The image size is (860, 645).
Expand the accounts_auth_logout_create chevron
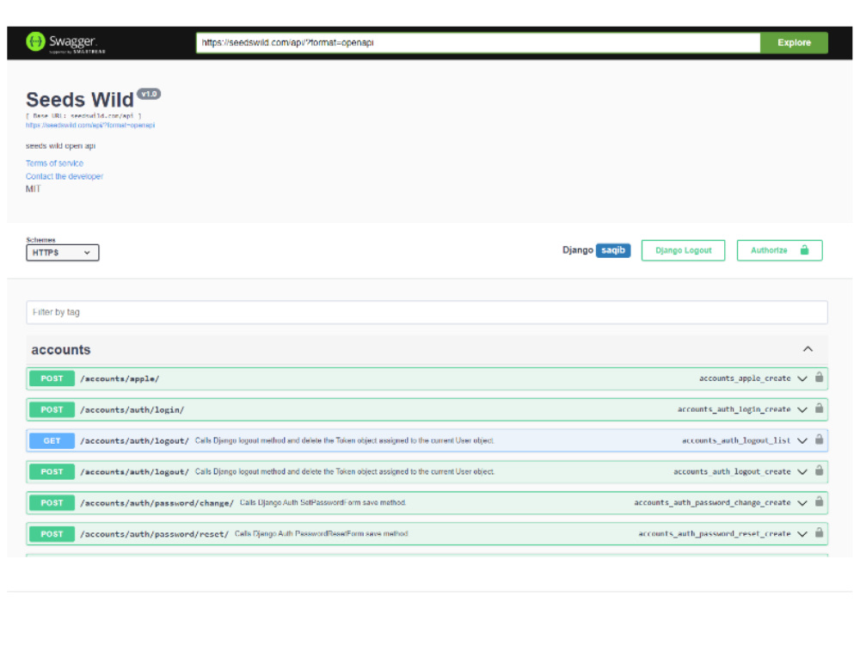tap(802, 472)
